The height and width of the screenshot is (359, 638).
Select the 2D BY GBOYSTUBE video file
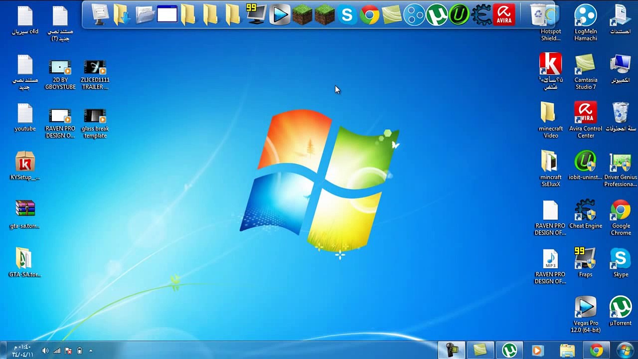pyautogui.click(x=60, y=75)
